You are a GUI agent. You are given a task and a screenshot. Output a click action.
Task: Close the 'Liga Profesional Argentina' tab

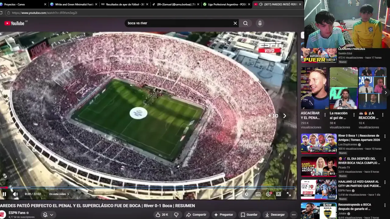(x=249, y=4)
